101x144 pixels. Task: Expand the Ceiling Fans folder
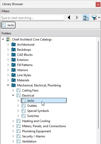pyautogui.click(x=13, y=90)
